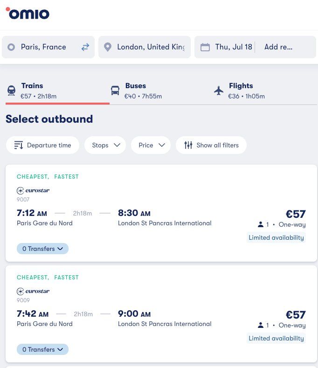Show all filters button
The width and height of the screenshot is (318, 368).
211,145
